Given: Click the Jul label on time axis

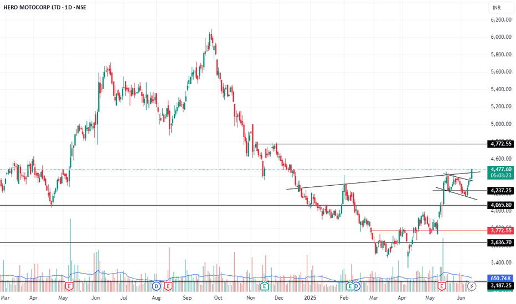Looking at the screenshot, I should pyautogui.click(x=123, y=298).
